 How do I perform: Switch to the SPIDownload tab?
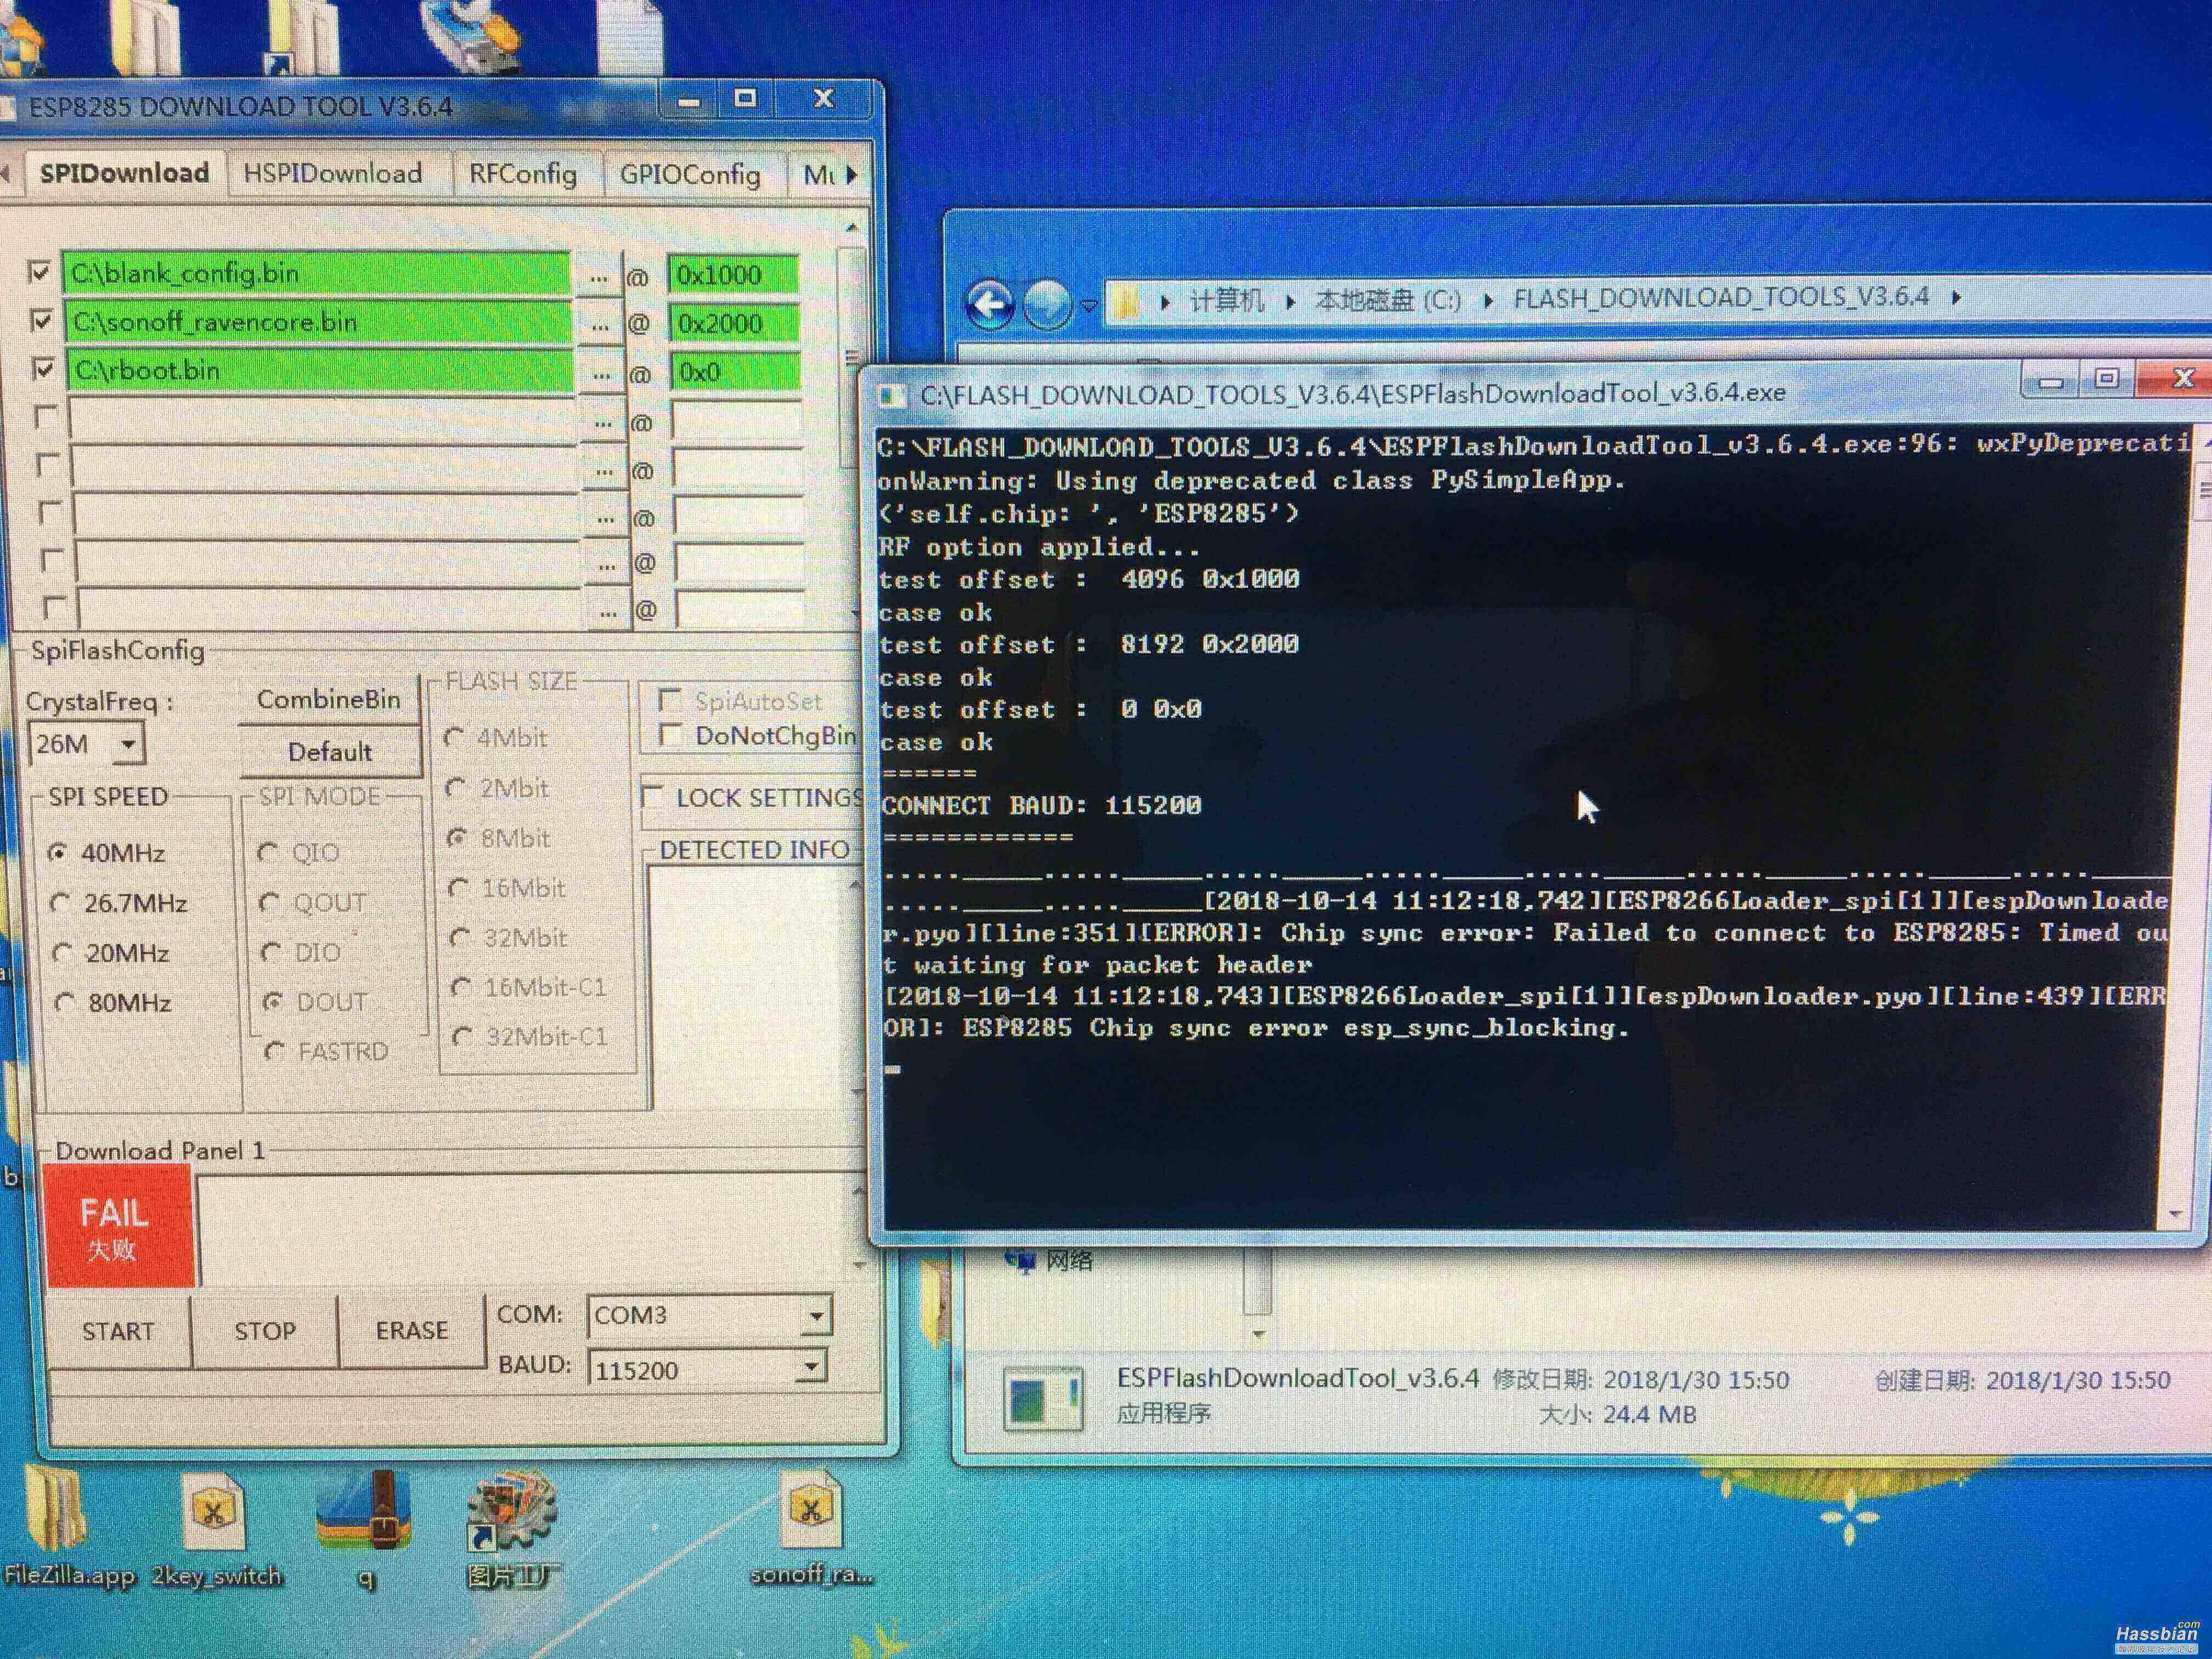click(124, 173)
